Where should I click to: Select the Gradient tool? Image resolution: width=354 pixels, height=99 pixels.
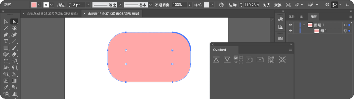click(x=14, y=81)
